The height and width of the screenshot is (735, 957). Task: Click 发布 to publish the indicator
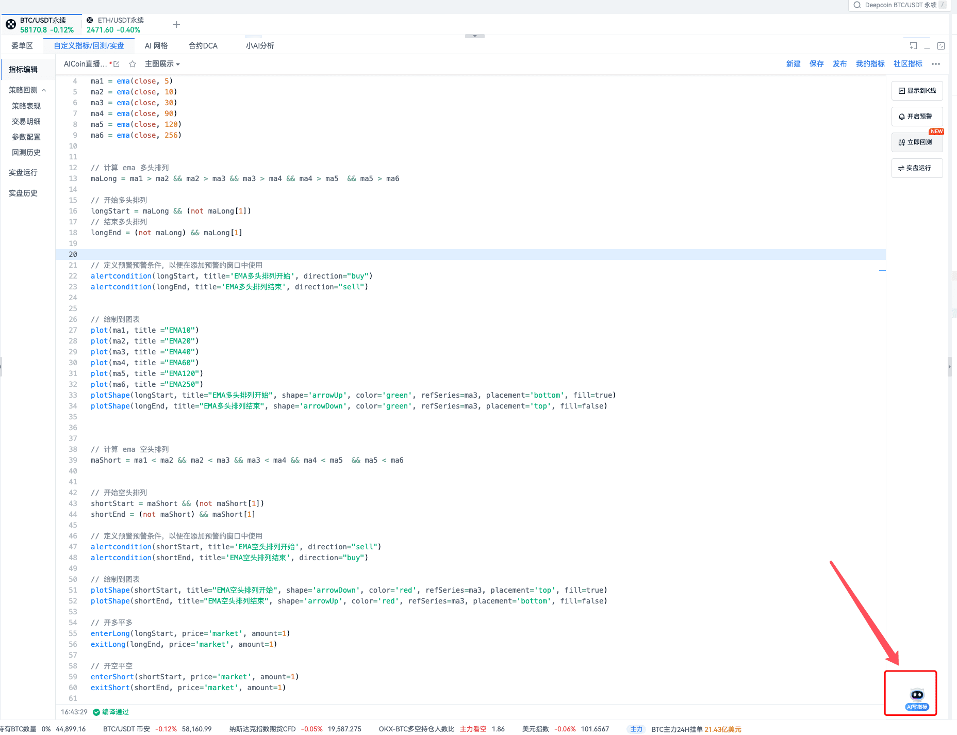pos(839,64)
